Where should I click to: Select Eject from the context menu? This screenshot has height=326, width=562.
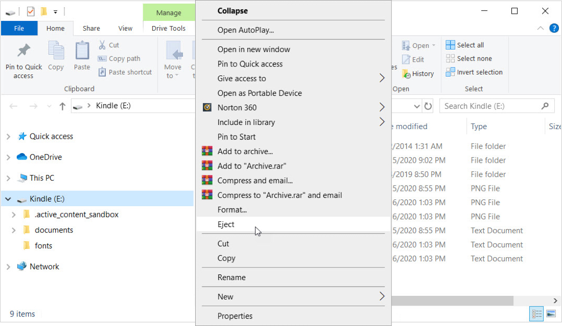tap(226, 224)
